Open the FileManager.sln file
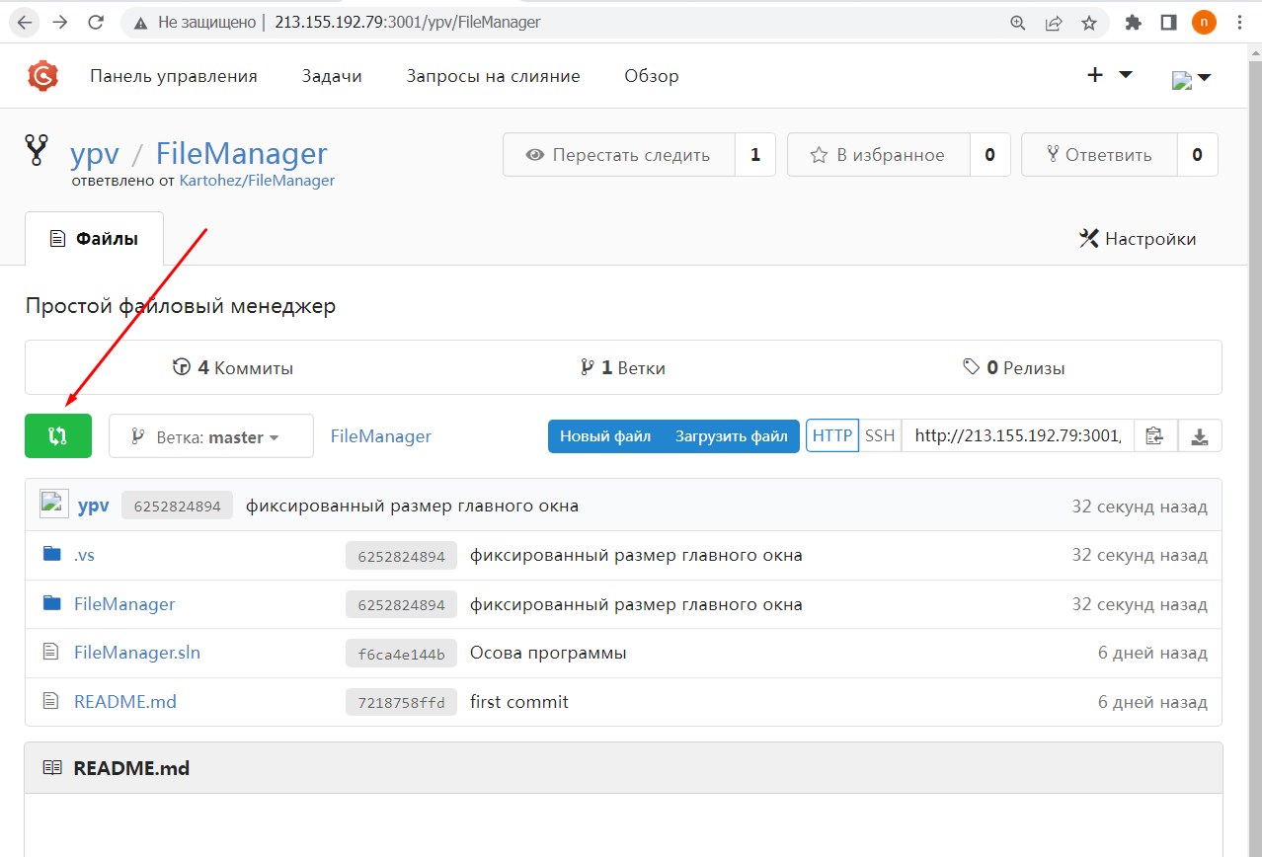Image resolution: width=1262 pixels, height=857 pixels. point(136,653)
